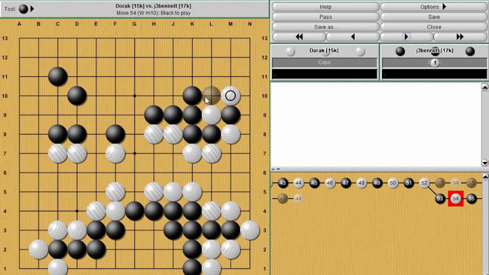Place black stone at ghost point L10
This screenshot has height=275, width=489.
pos(211,95)
